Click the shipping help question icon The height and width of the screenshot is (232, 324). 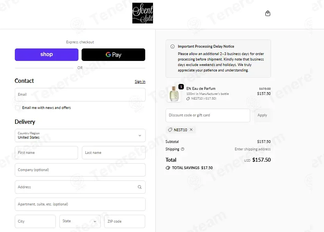coord(182,149)
